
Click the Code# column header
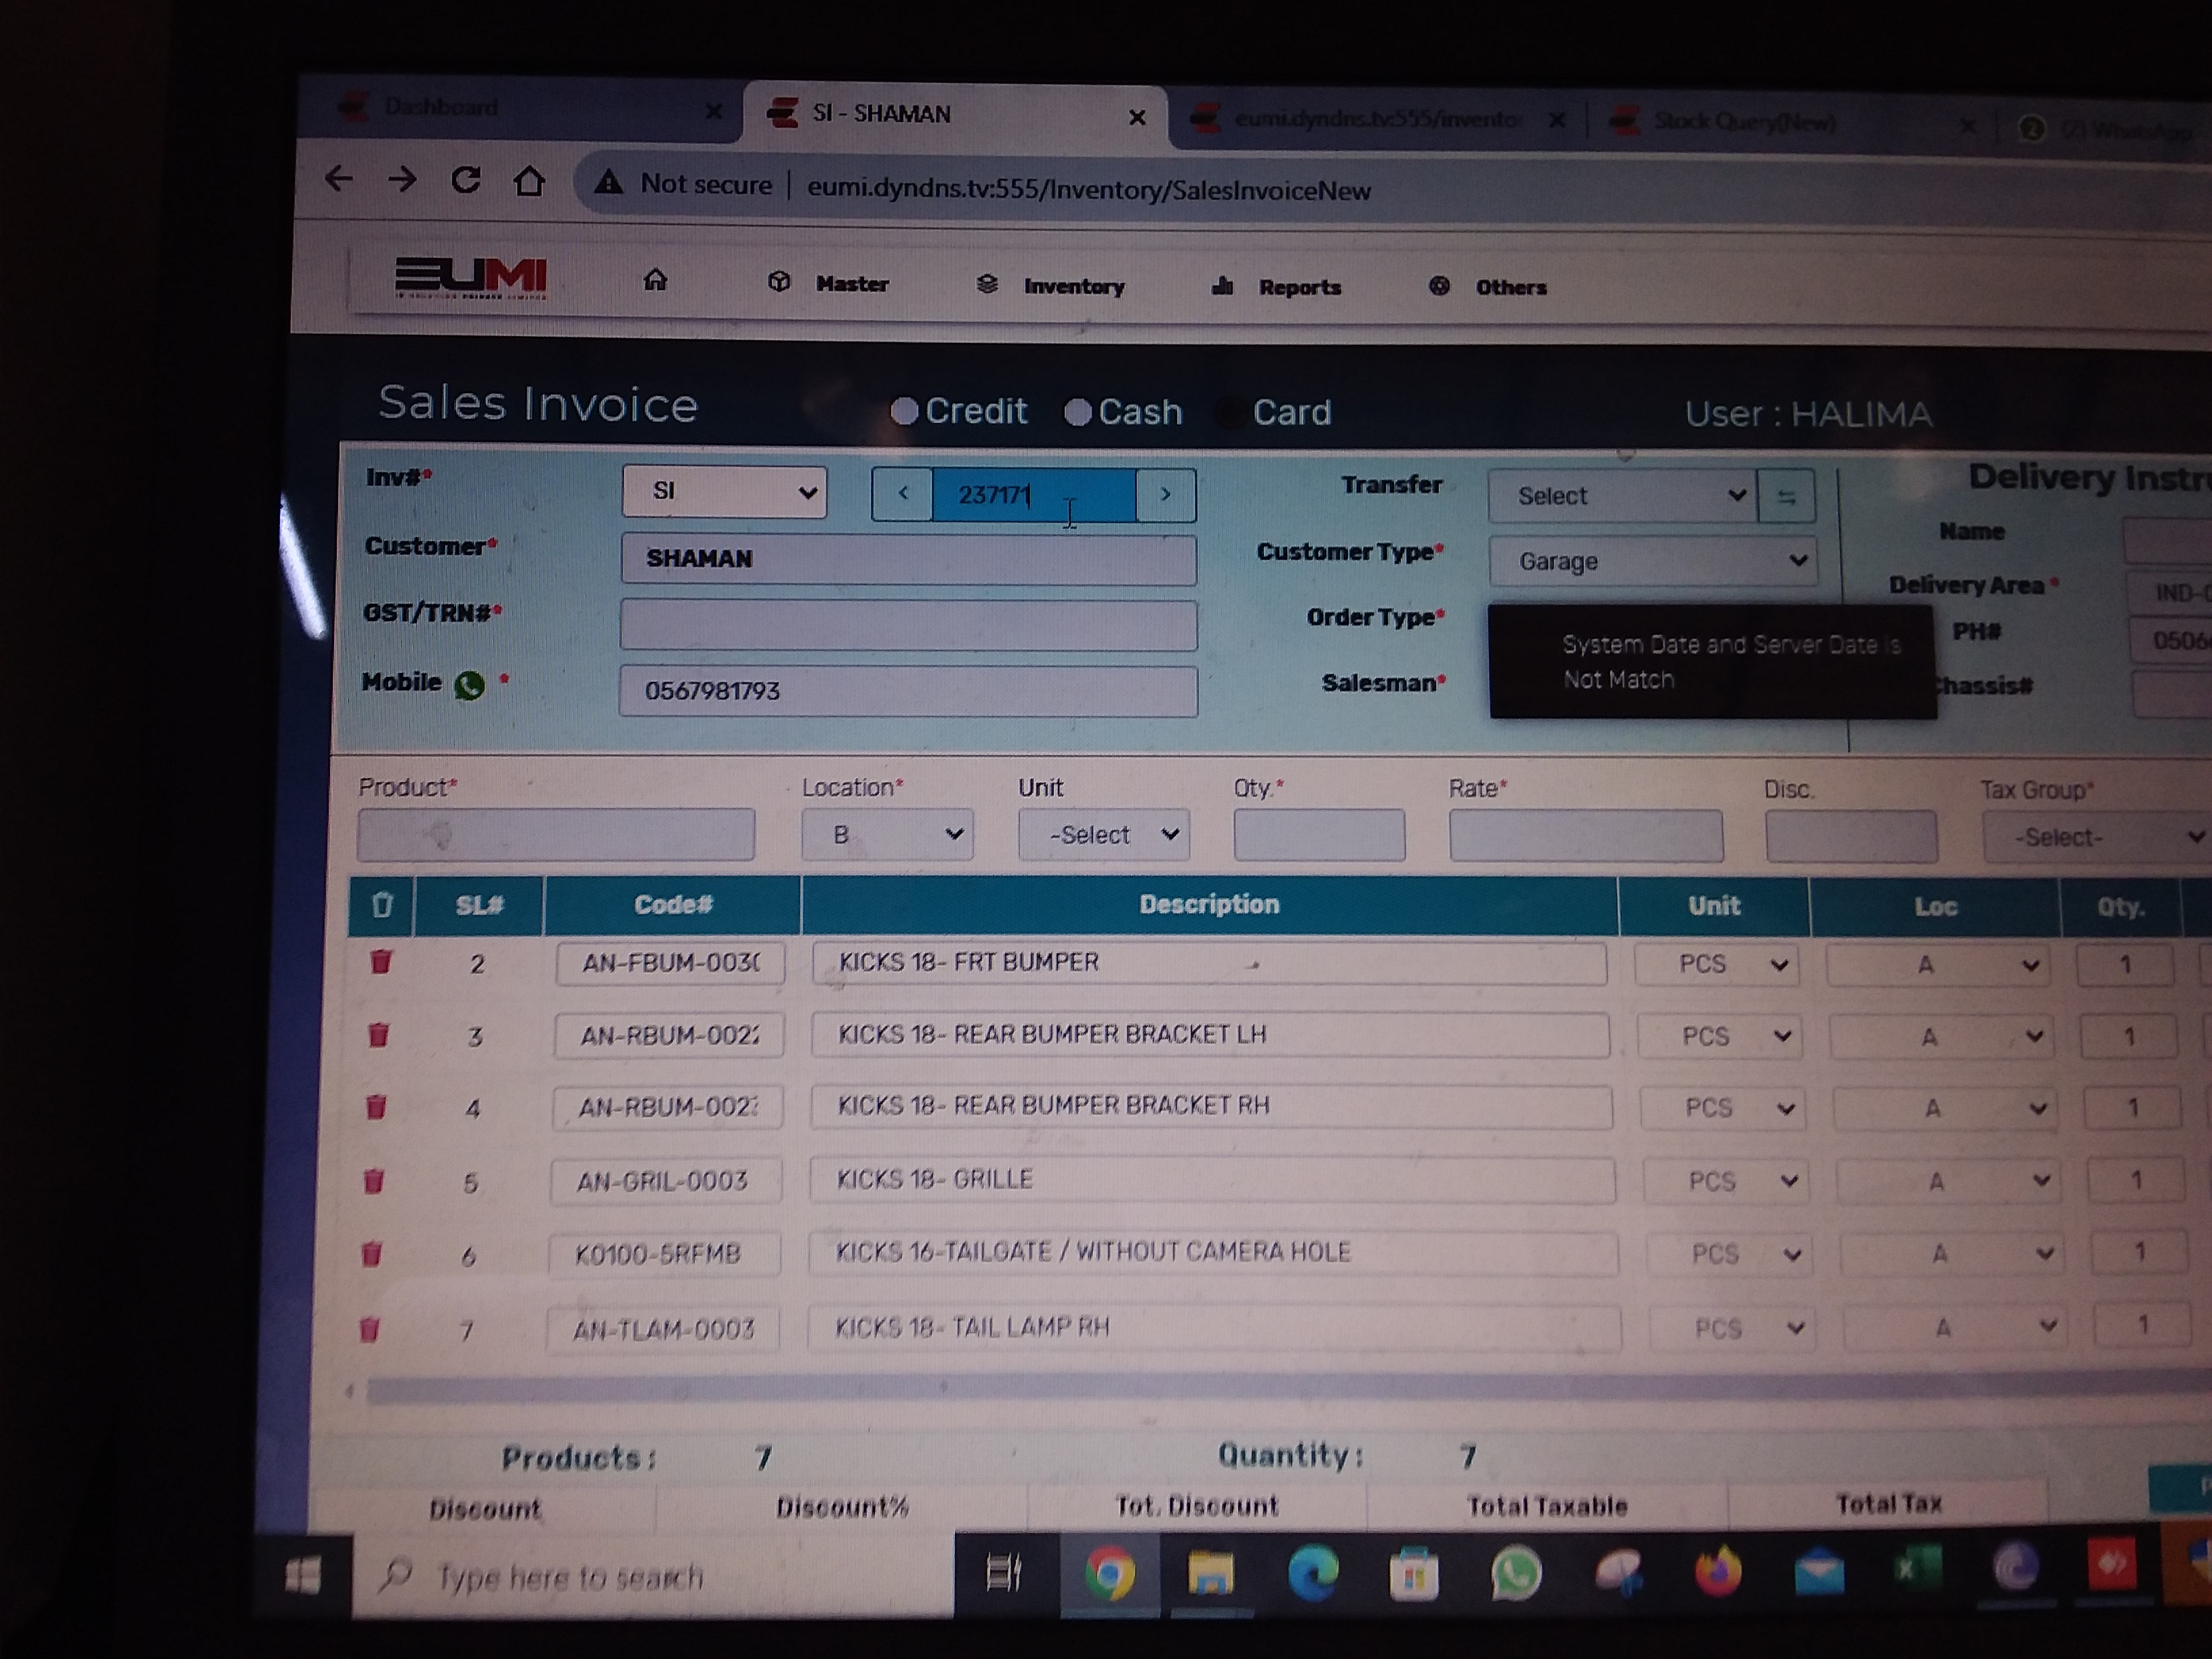tap(673, 905)
